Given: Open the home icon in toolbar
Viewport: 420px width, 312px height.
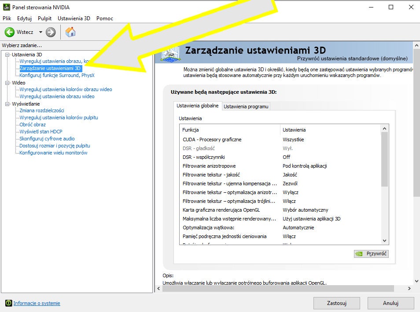Looking at the screenshot, I should pyautogui.click(x=70, y=32).
